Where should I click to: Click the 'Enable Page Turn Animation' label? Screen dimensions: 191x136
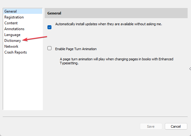(76, 49)
